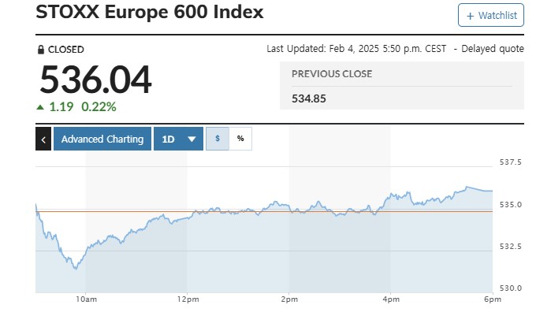Switch chart to dollar price view
This screenshot has width=551, height=316.
coord(218,139)
